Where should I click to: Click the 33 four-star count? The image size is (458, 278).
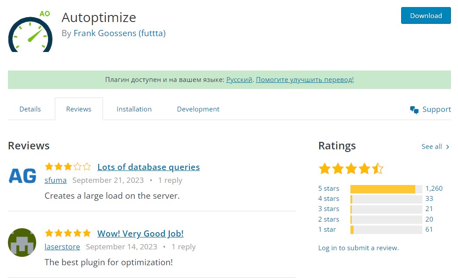[429, 199]
